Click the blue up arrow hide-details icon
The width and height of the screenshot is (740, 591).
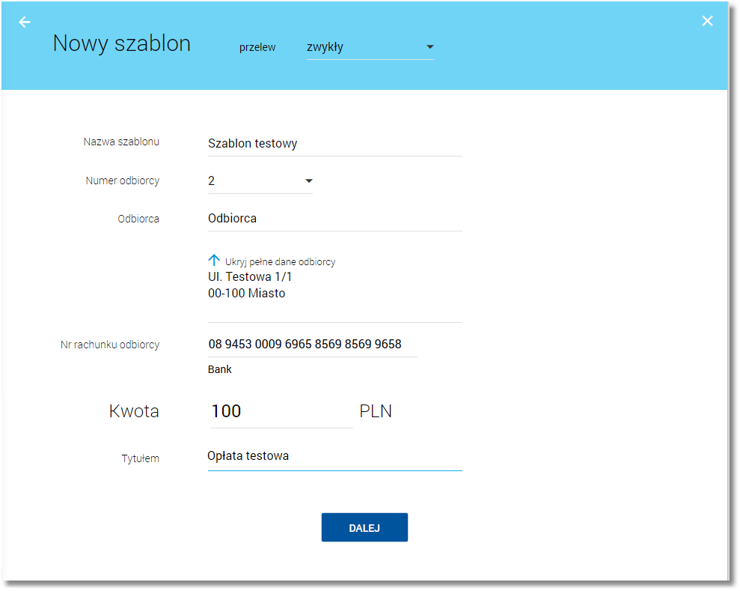click(x=214, y=261)
